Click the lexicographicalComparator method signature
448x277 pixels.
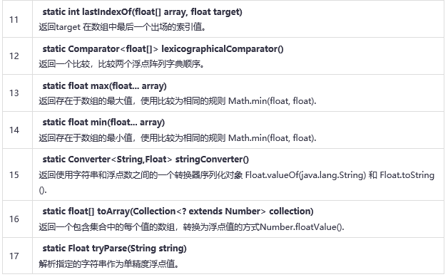click(x=163, y=49)
